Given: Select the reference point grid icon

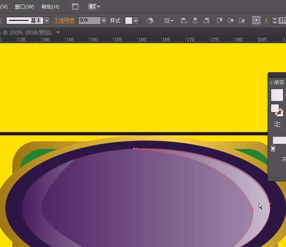Looking at the screenshot, I should [256, 20].
